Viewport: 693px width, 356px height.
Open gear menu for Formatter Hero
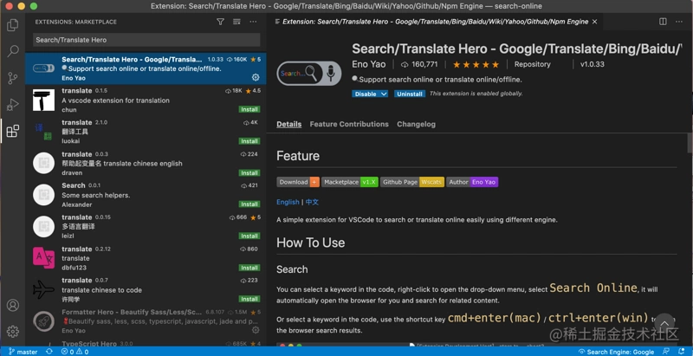(256, 330)
